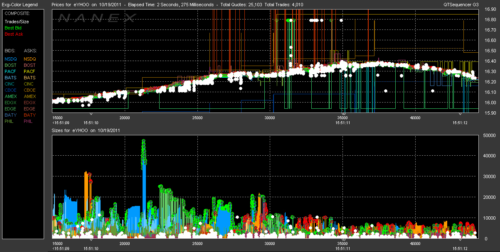
Task: Click EDGX in the bids column
Action: [11, 103]
